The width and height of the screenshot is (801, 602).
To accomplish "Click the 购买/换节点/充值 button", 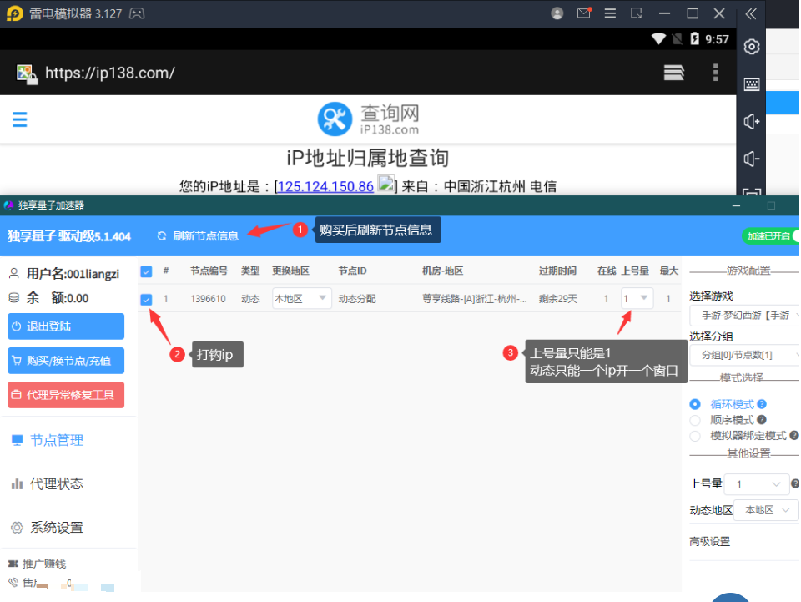I will click(66, 360).
